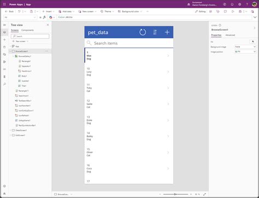Image resolution: width=259 pixels, height=198 pixels.
Task: Preview the app with Play icon
Action: pyautogui.click(x=233, y=11)
